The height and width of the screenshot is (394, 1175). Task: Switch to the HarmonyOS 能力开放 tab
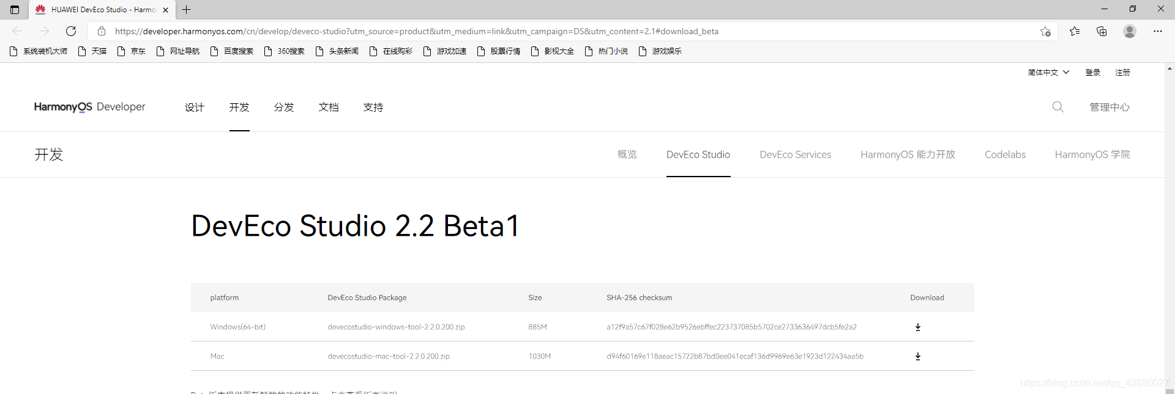coord(908,155)
